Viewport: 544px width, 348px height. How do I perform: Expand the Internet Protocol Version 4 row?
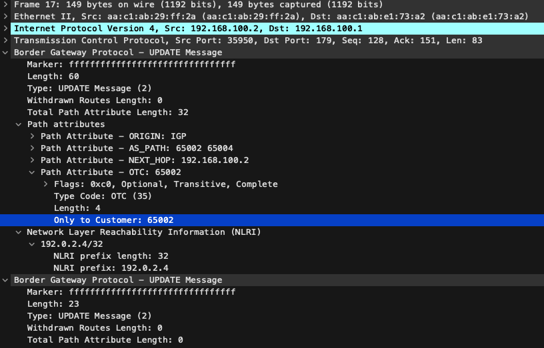click(x=5, y=29)
